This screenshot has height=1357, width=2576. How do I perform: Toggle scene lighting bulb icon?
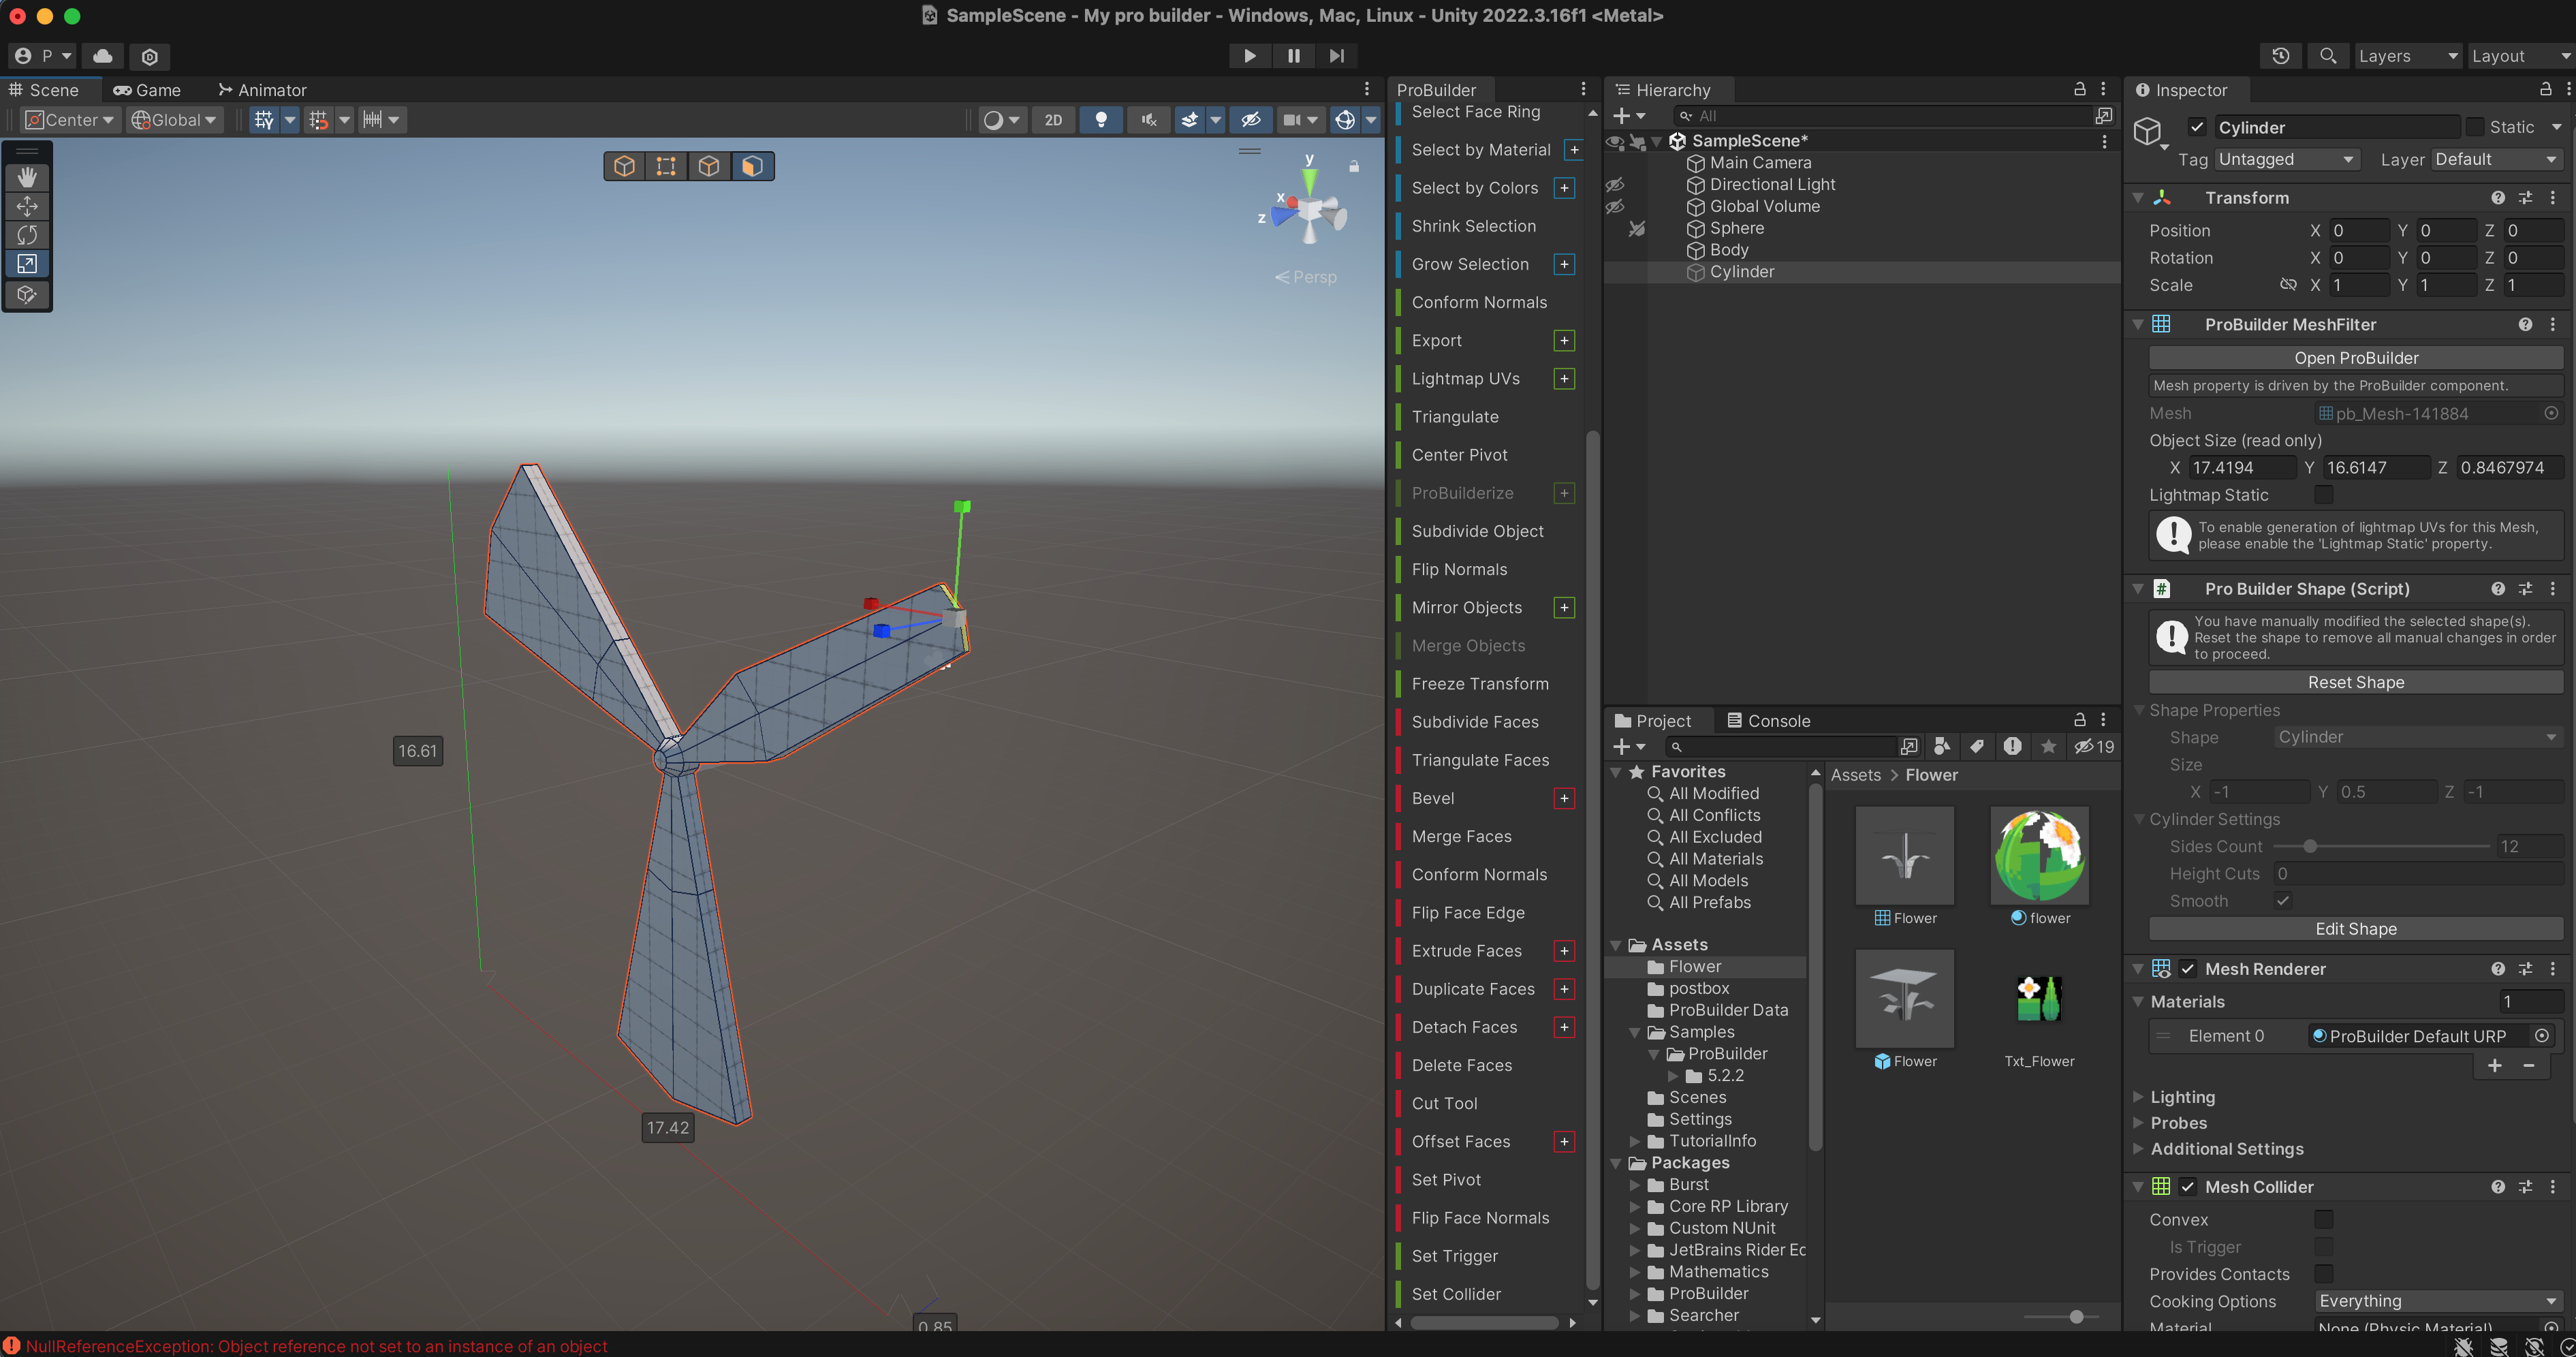click(x=1100, y=120)
